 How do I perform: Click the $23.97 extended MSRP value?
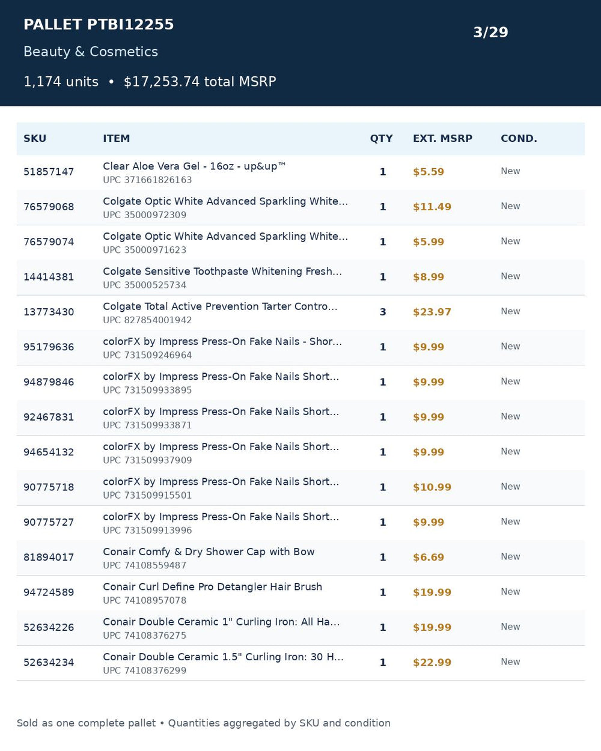click(x=432, y=312)
